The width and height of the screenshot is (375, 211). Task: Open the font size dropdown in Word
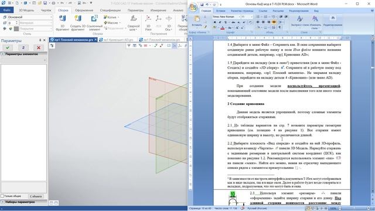coord(251,17)
